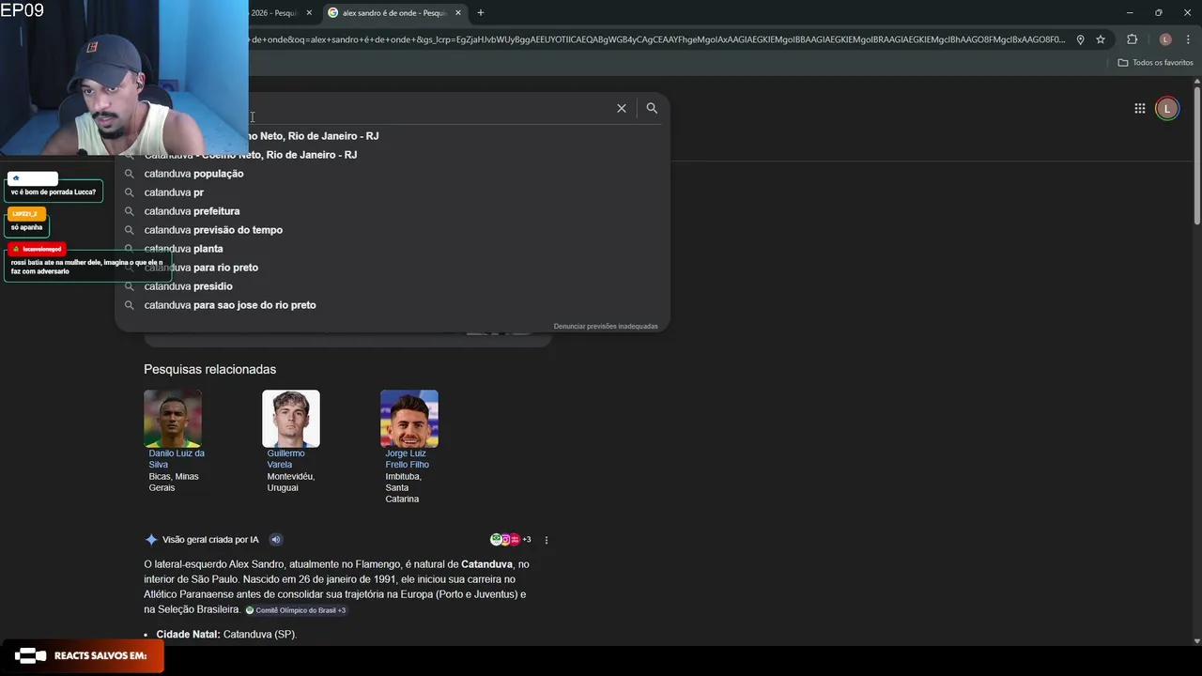Click search icon beside 'catanduva prefeitura'
Image resolution: width=1202 pixels, height=676 pixels.
[130, 211]
